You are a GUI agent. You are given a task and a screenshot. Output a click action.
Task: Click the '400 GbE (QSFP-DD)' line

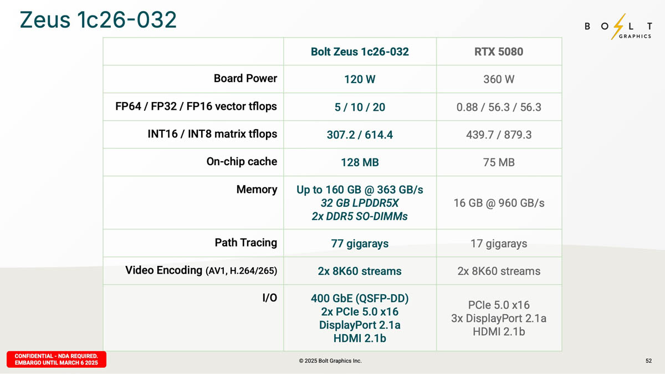pos(360,299)
